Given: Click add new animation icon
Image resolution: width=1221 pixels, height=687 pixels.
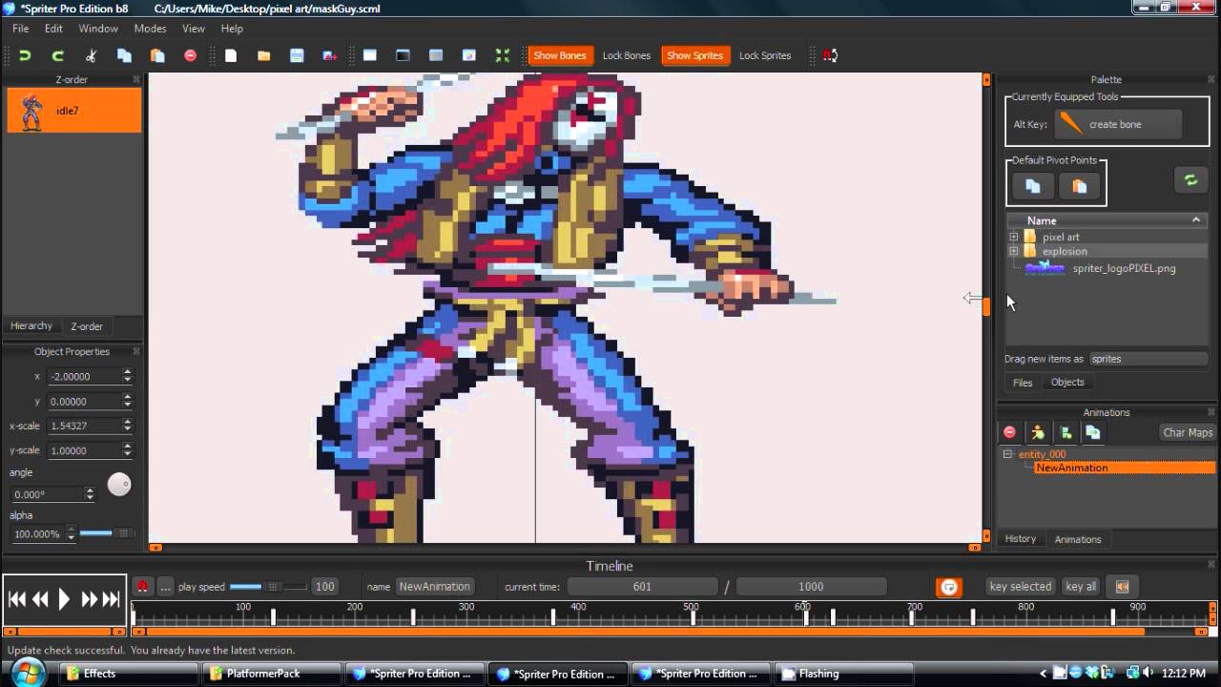Looking at the screenshot, I should (1066, 432).
